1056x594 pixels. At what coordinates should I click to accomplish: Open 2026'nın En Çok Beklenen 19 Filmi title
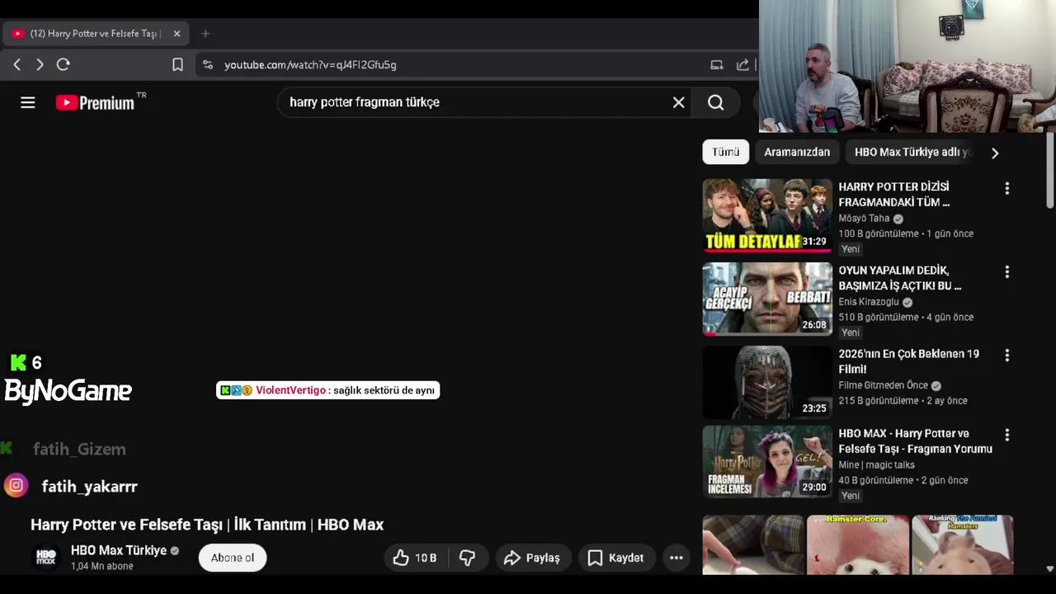(908, 361)
